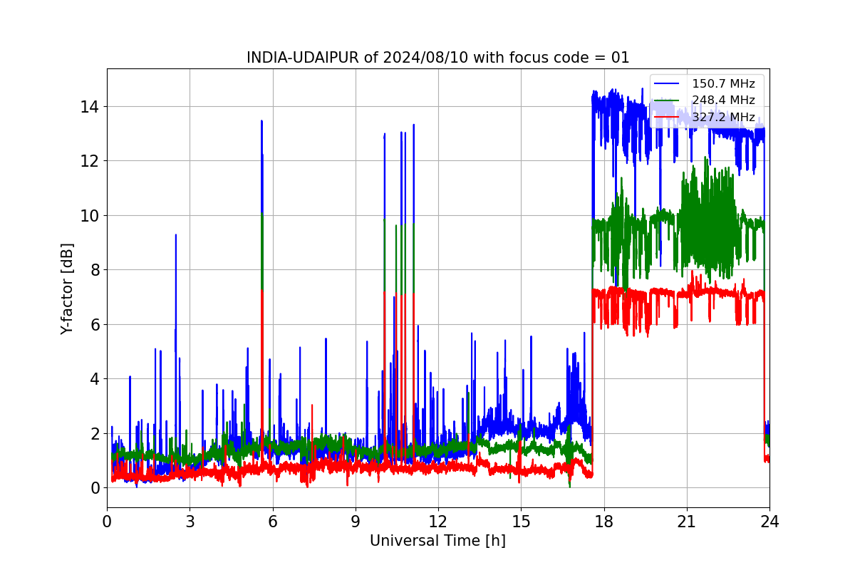The height and width of the screenshot is (570, 855).
Task: Click the Universal Time [h] axis label
Action: 437,541
